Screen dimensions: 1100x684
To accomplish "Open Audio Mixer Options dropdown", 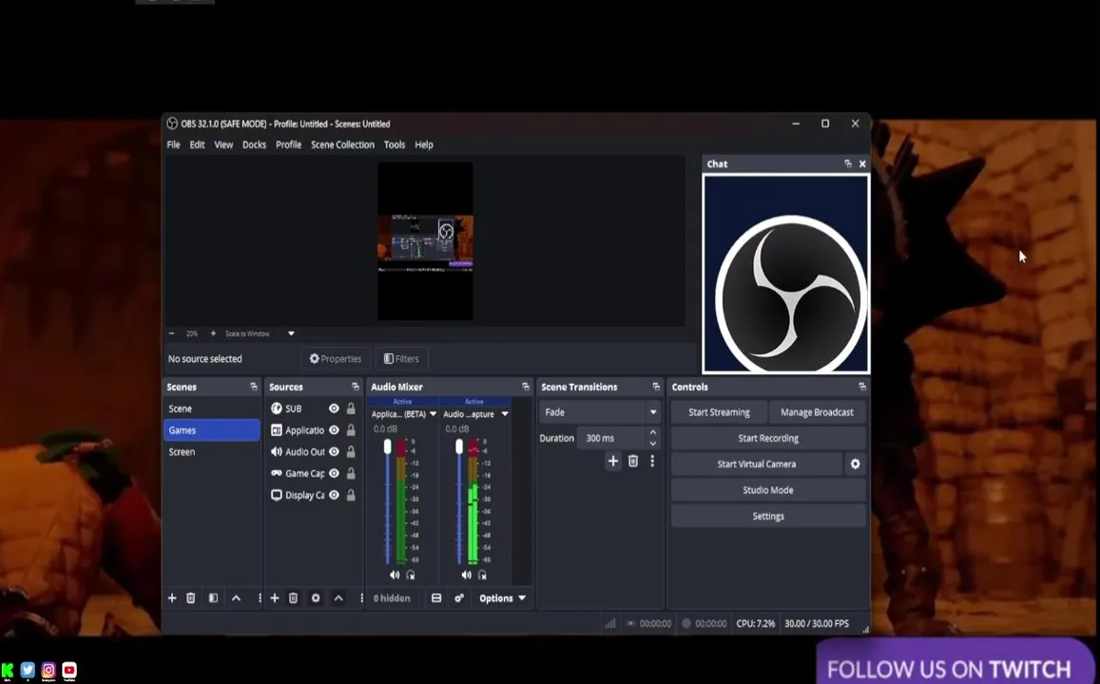I will pos(502,598).
